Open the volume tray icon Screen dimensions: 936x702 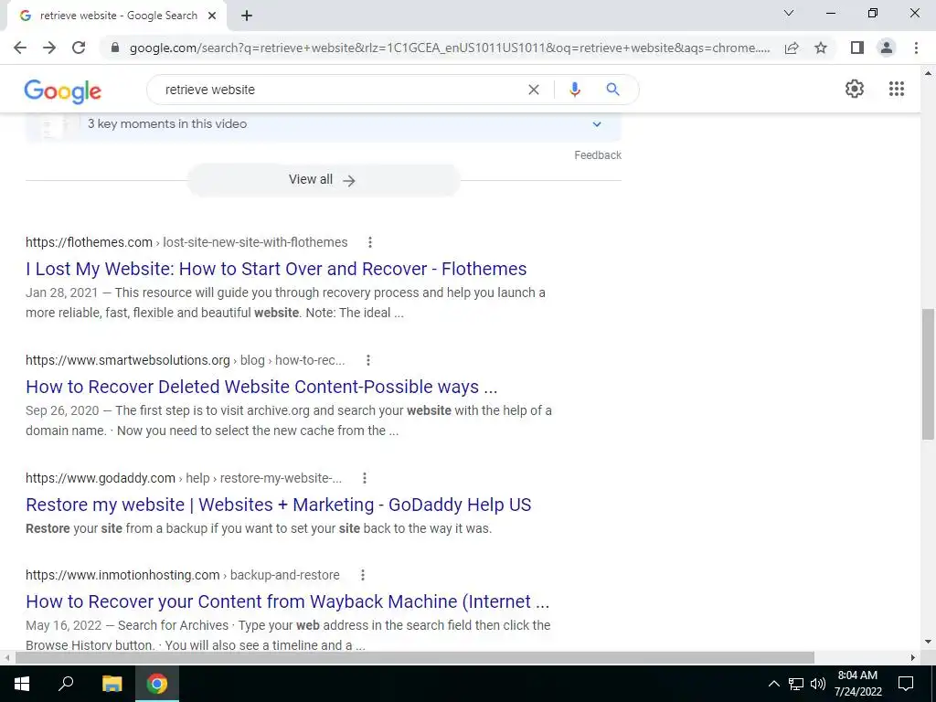818,684
